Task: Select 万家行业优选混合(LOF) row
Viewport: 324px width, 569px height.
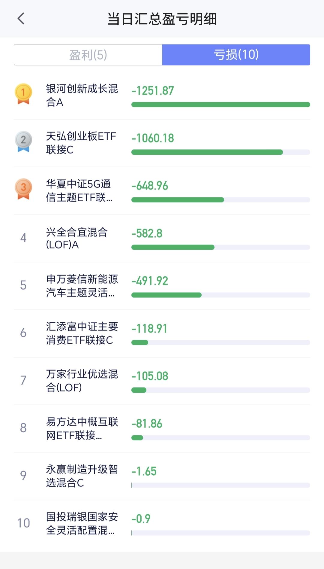Action: click(162, 381)
